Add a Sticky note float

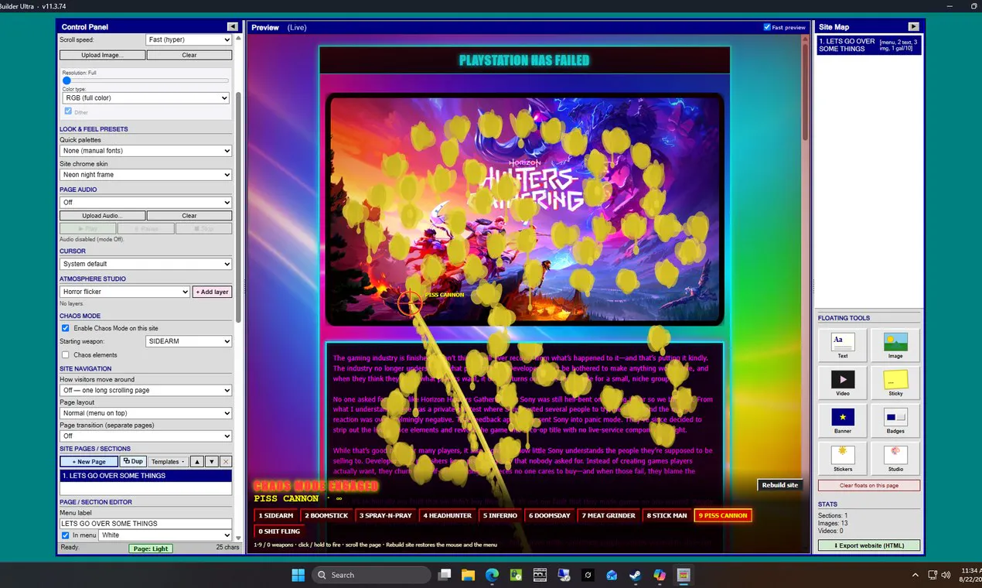895,382
